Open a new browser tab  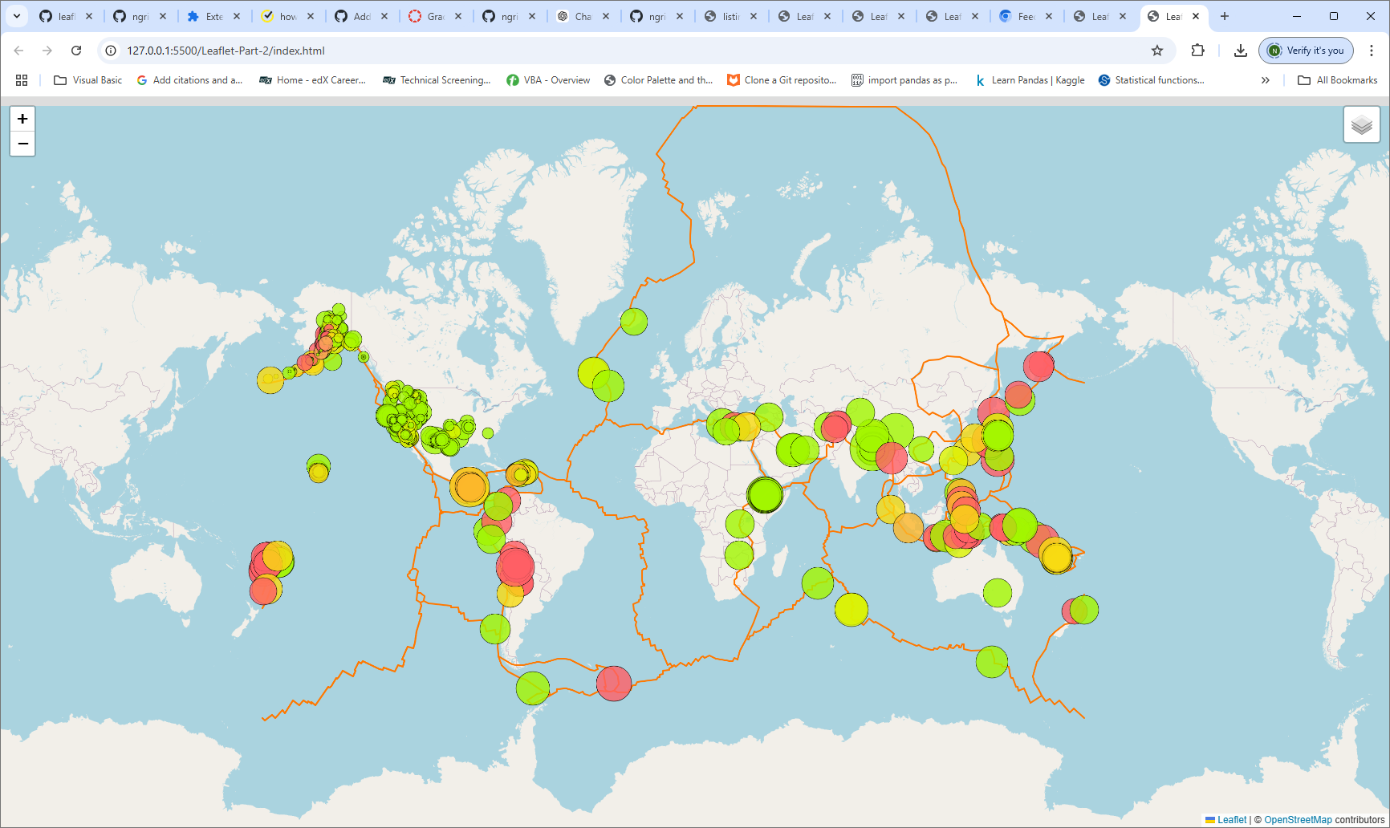(1224, 16)
